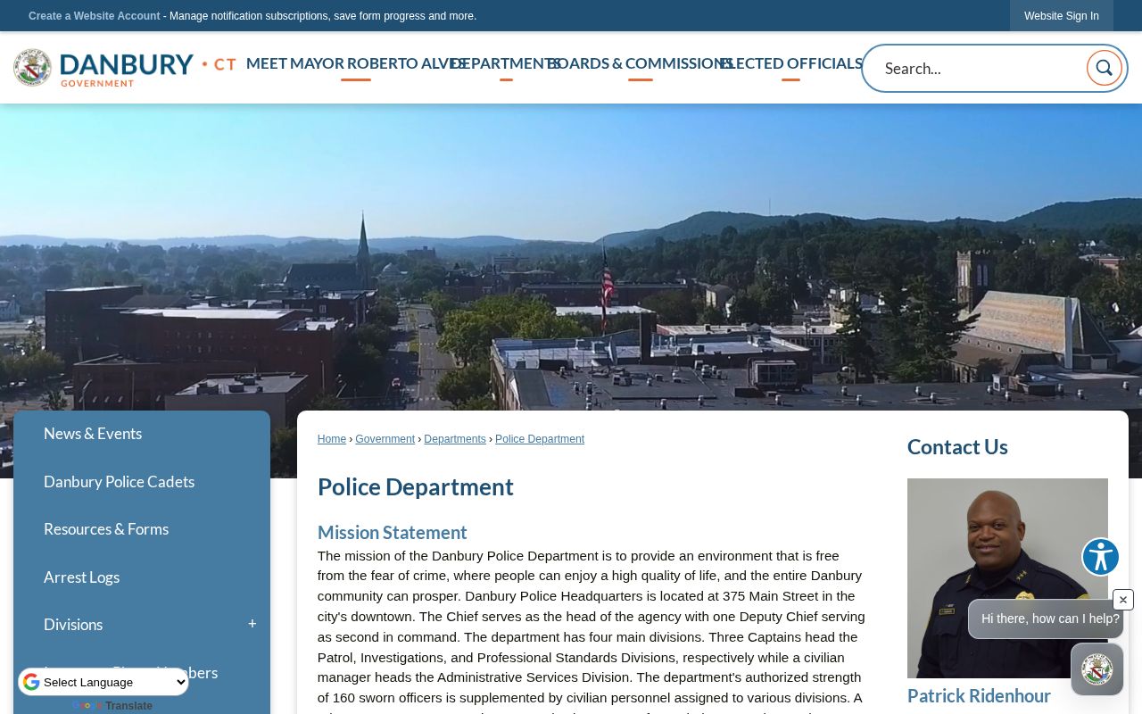1142x714 pixels.
Task: Open the accessibility options icon
Action: click(1100, 557)
